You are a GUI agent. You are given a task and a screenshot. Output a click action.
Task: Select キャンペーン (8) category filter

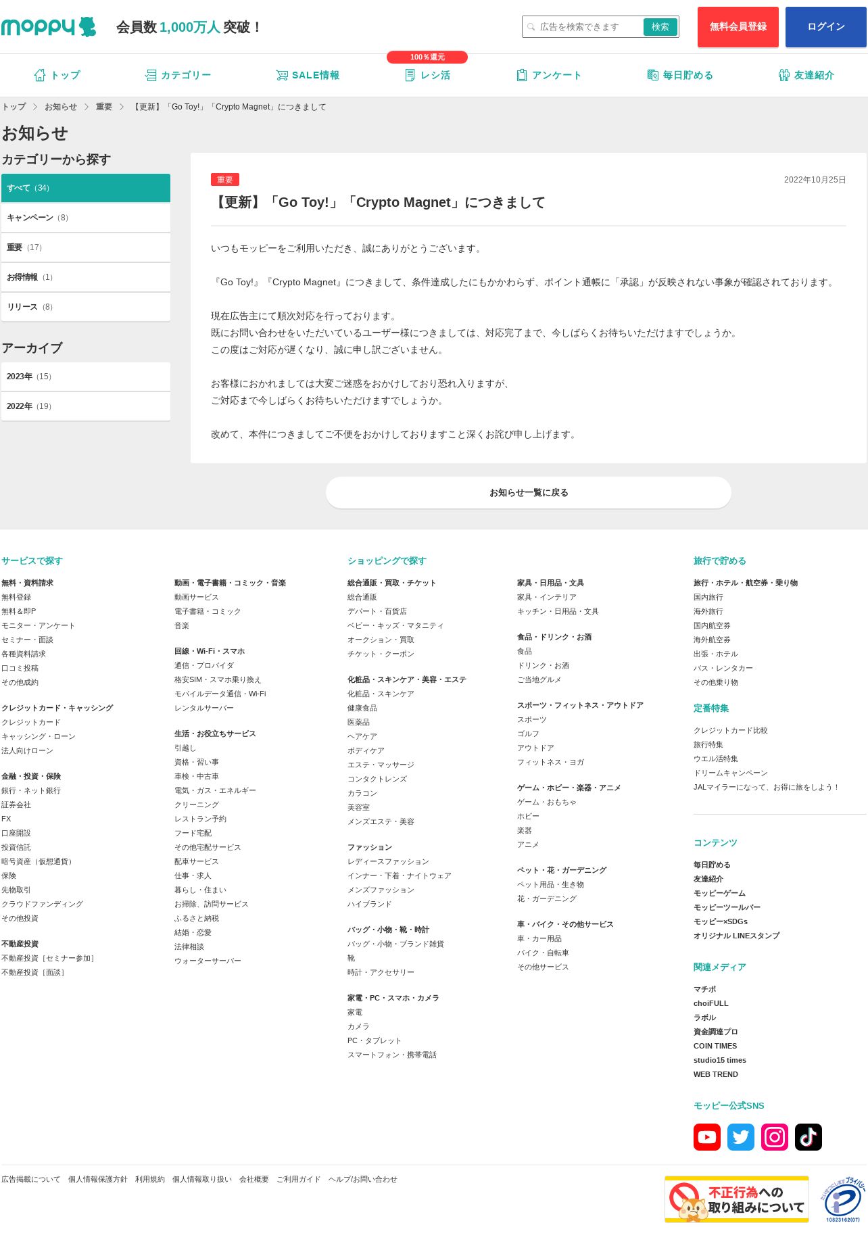point(86,218)
